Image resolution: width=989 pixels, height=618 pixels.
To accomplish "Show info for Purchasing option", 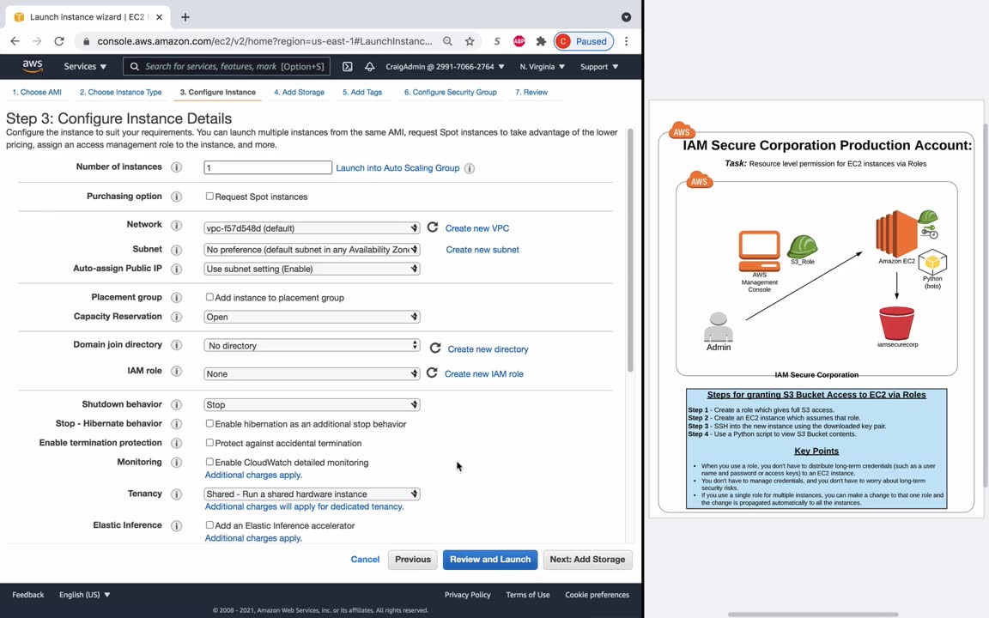I will click(177, 197).
